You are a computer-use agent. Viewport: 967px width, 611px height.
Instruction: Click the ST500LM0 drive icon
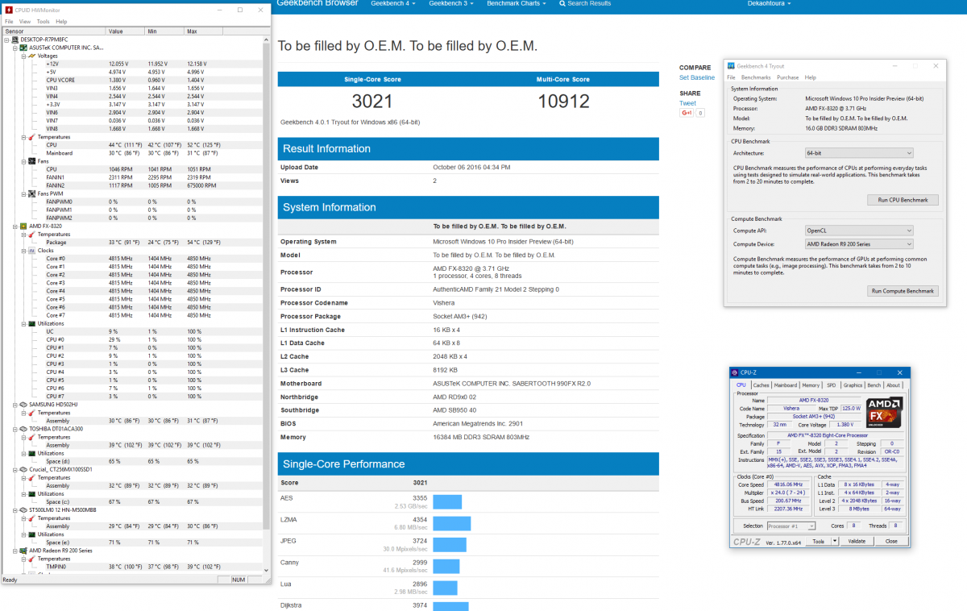coord(23,510)
